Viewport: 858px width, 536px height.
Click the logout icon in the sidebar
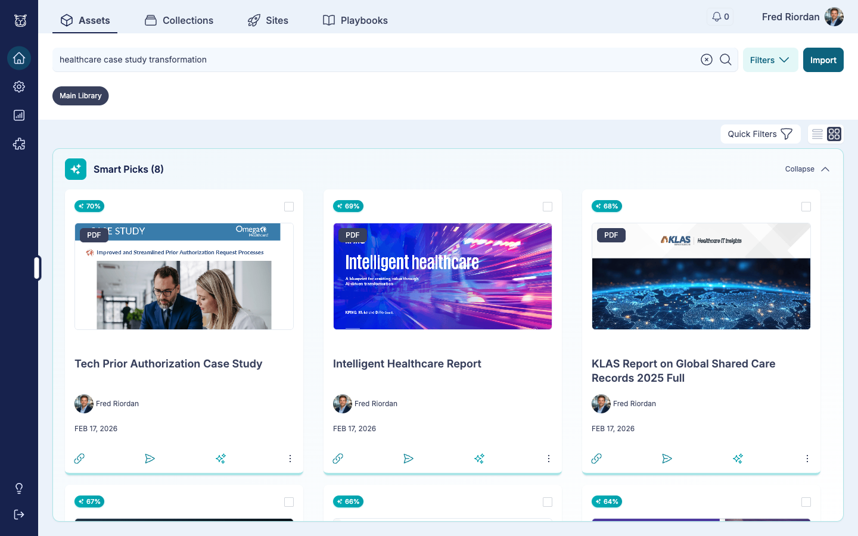19,514
